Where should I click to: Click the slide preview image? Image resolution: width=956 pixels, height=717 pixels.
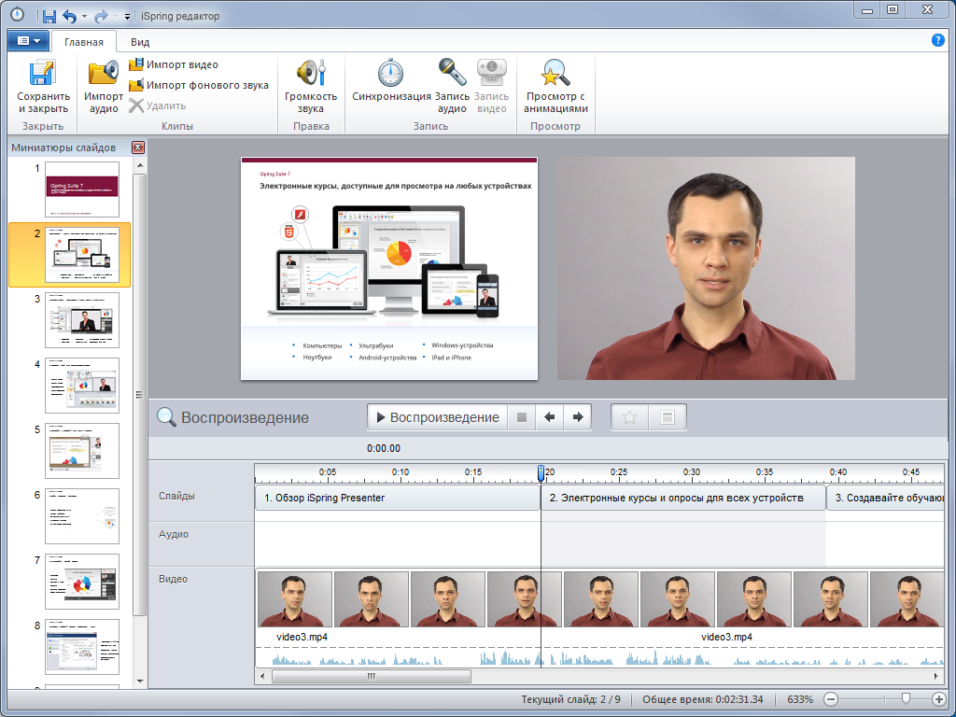click(389, 268)
